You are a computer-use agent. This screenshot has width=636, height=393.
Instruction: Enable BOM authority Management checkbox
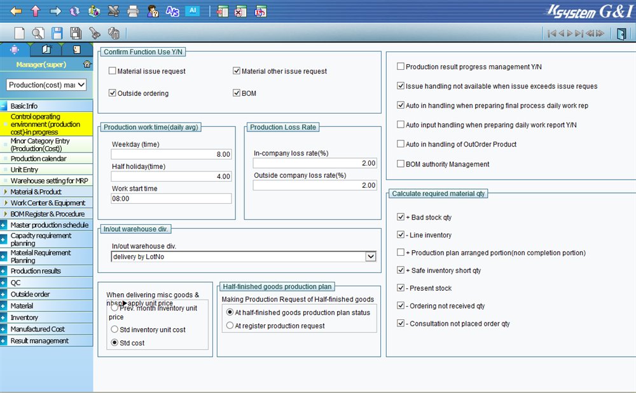point(400,164)
